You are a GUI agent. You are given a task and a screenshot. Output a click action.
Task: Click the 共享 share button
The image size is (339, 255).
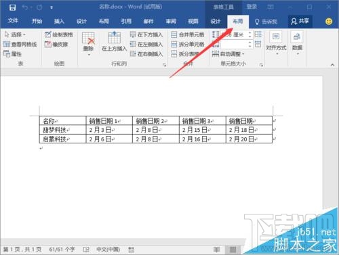[300, 21]
